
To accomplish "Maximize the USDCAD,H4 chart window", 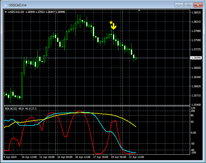I will [x=189, y=5].
